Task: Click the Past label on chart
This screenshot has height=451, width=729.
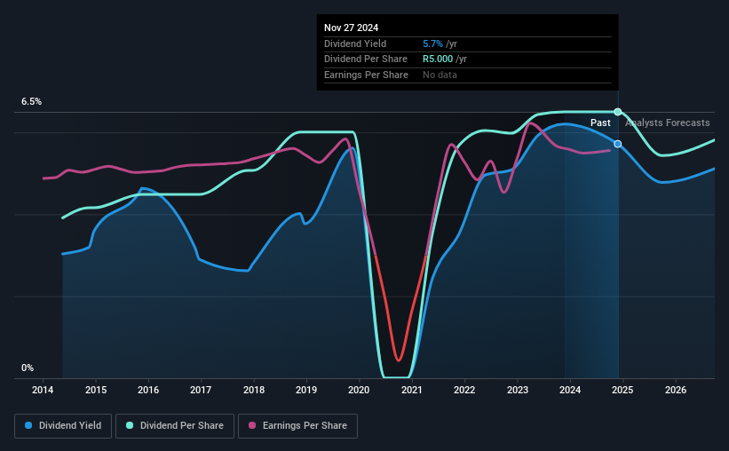Action: tap(600, 123)
